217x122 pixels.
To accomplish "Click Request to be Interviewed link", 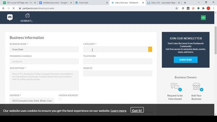I will pos(175,97).
